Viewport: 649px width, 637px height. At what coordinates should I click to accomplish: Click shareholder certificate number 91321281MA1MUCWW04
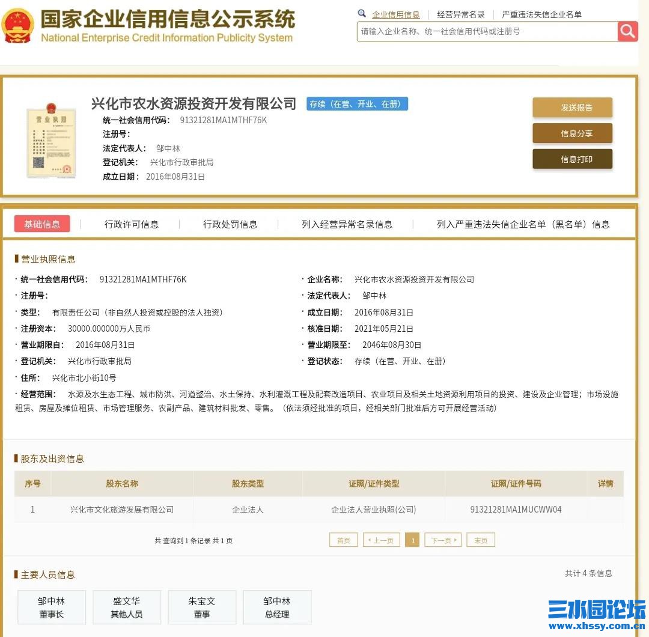click(x=516, y=510)
